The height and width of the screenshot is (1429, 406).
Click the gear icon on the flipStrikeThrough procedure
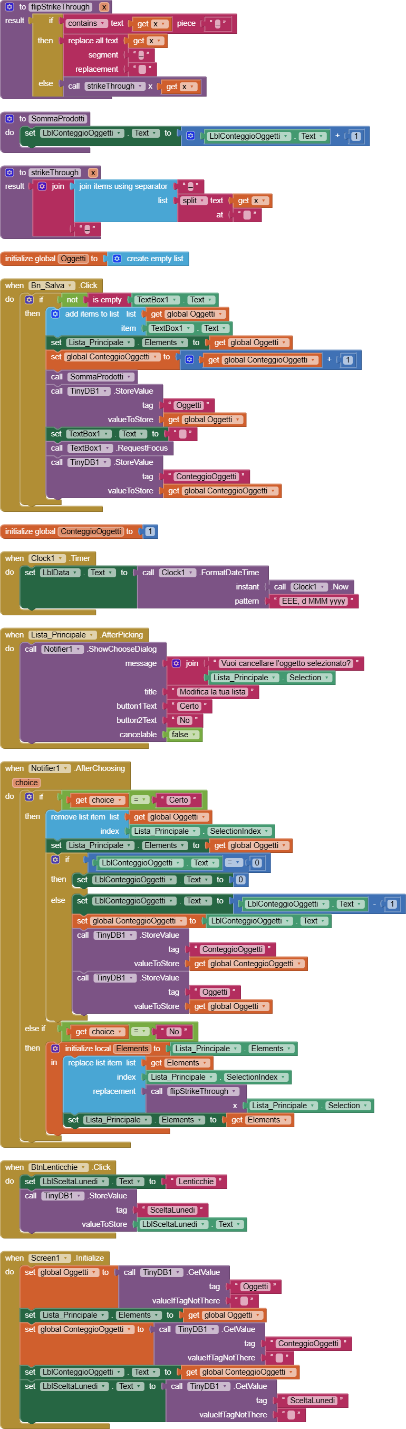9,7
